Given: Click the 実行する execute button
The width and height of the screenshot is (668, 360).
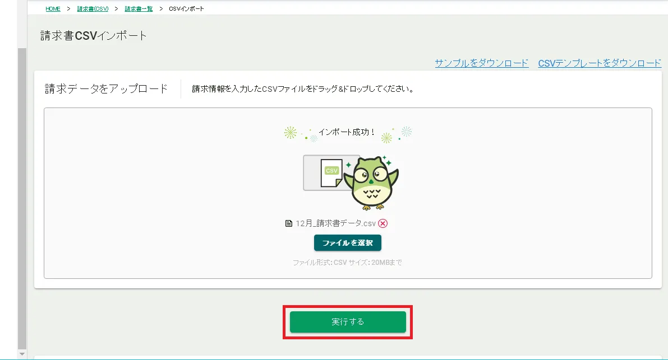Looking at the screenshot, I should (x=348, y=322).
